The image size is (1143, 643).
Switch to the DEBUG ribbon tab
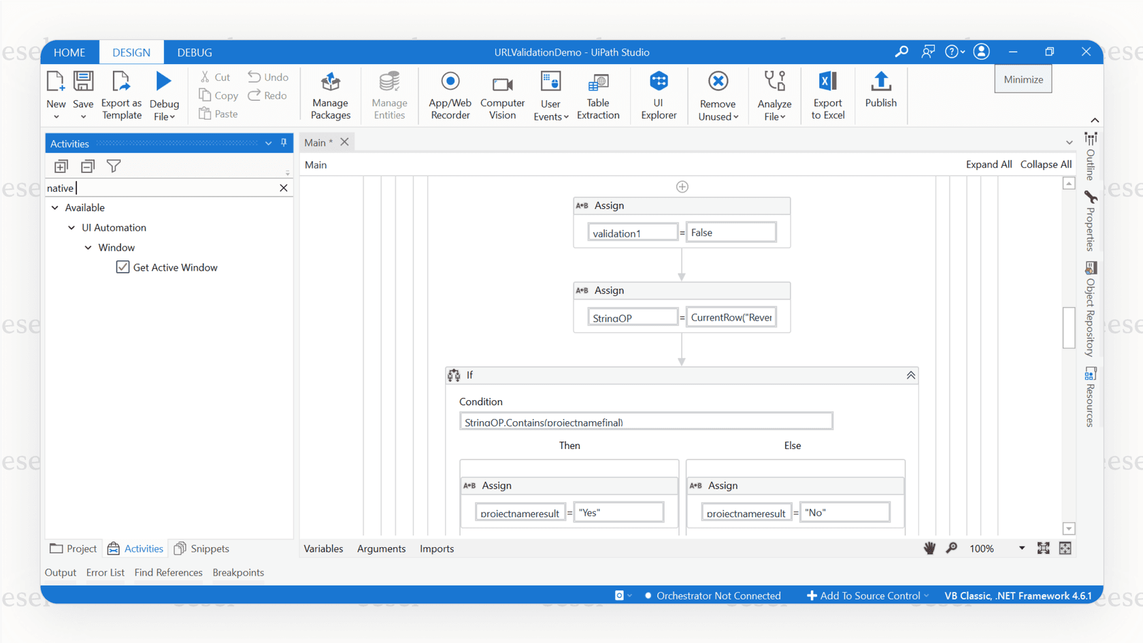pos(194,52)
